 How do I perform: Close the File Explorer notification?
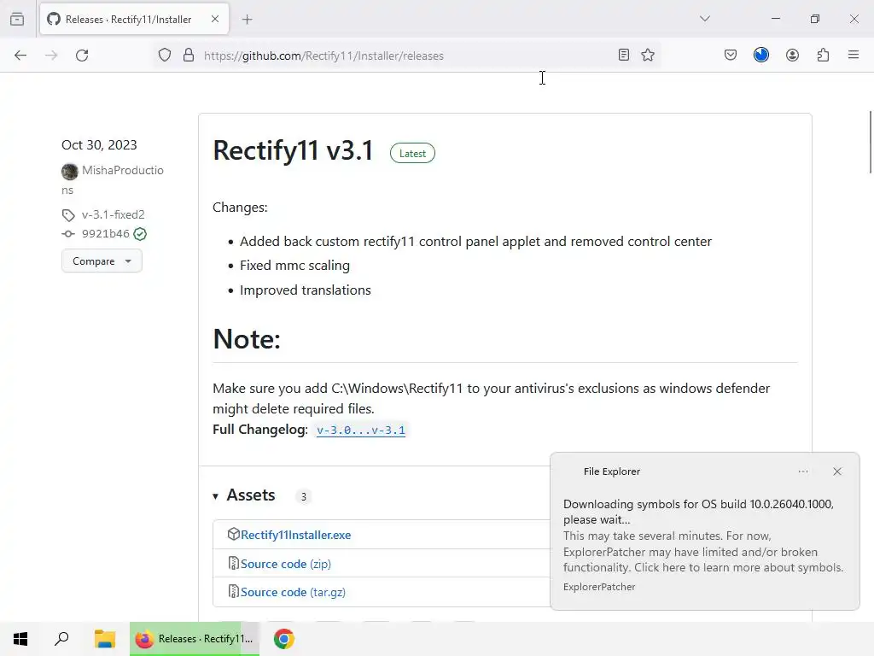837,471
